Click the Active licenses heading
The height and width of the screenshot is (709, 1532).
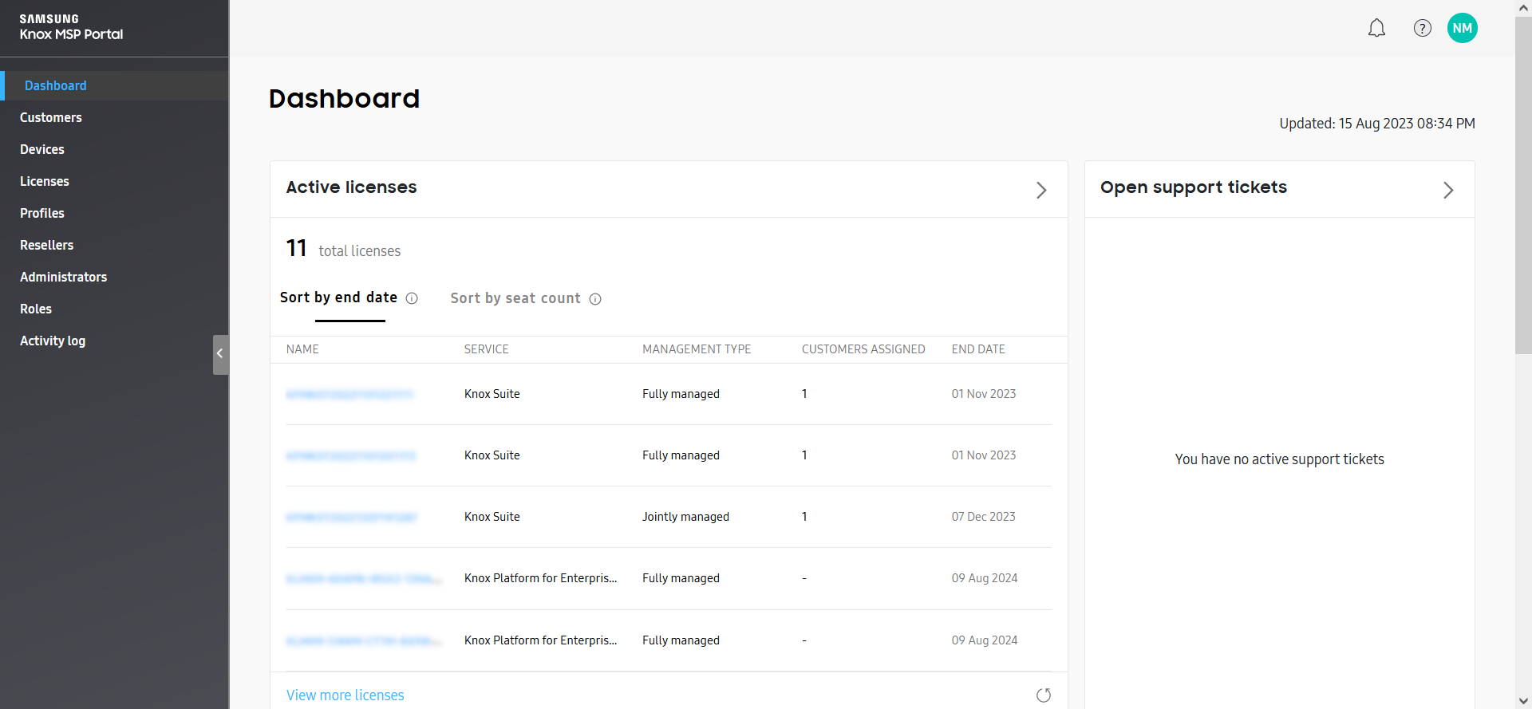click(351, 187)
